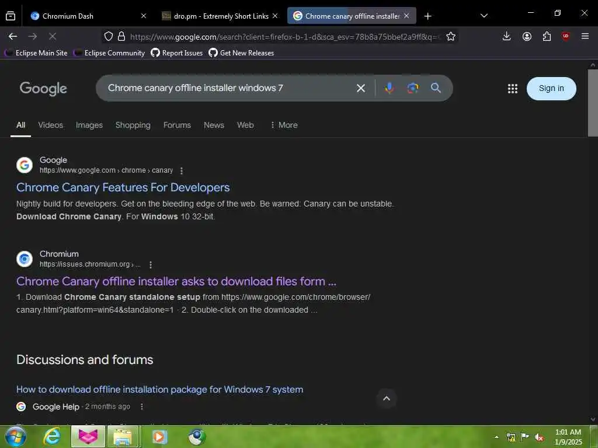Select the Web search tab
This screenshot has height=448, width=598.
245,125
